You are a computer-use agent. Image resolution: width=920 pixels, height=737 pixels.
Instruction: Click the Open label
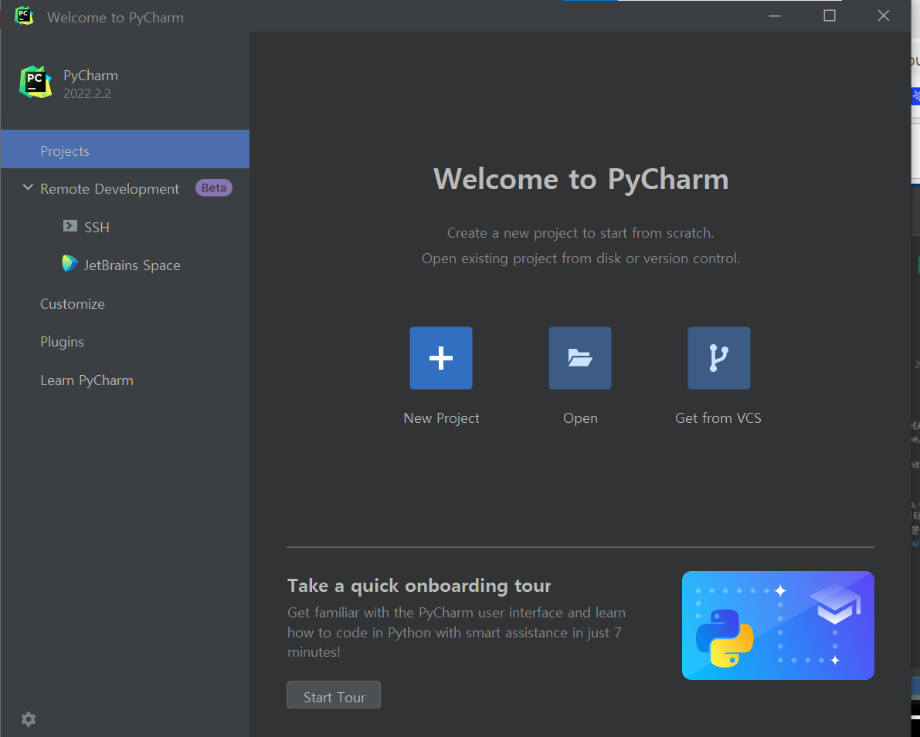[x=580, y=418]
